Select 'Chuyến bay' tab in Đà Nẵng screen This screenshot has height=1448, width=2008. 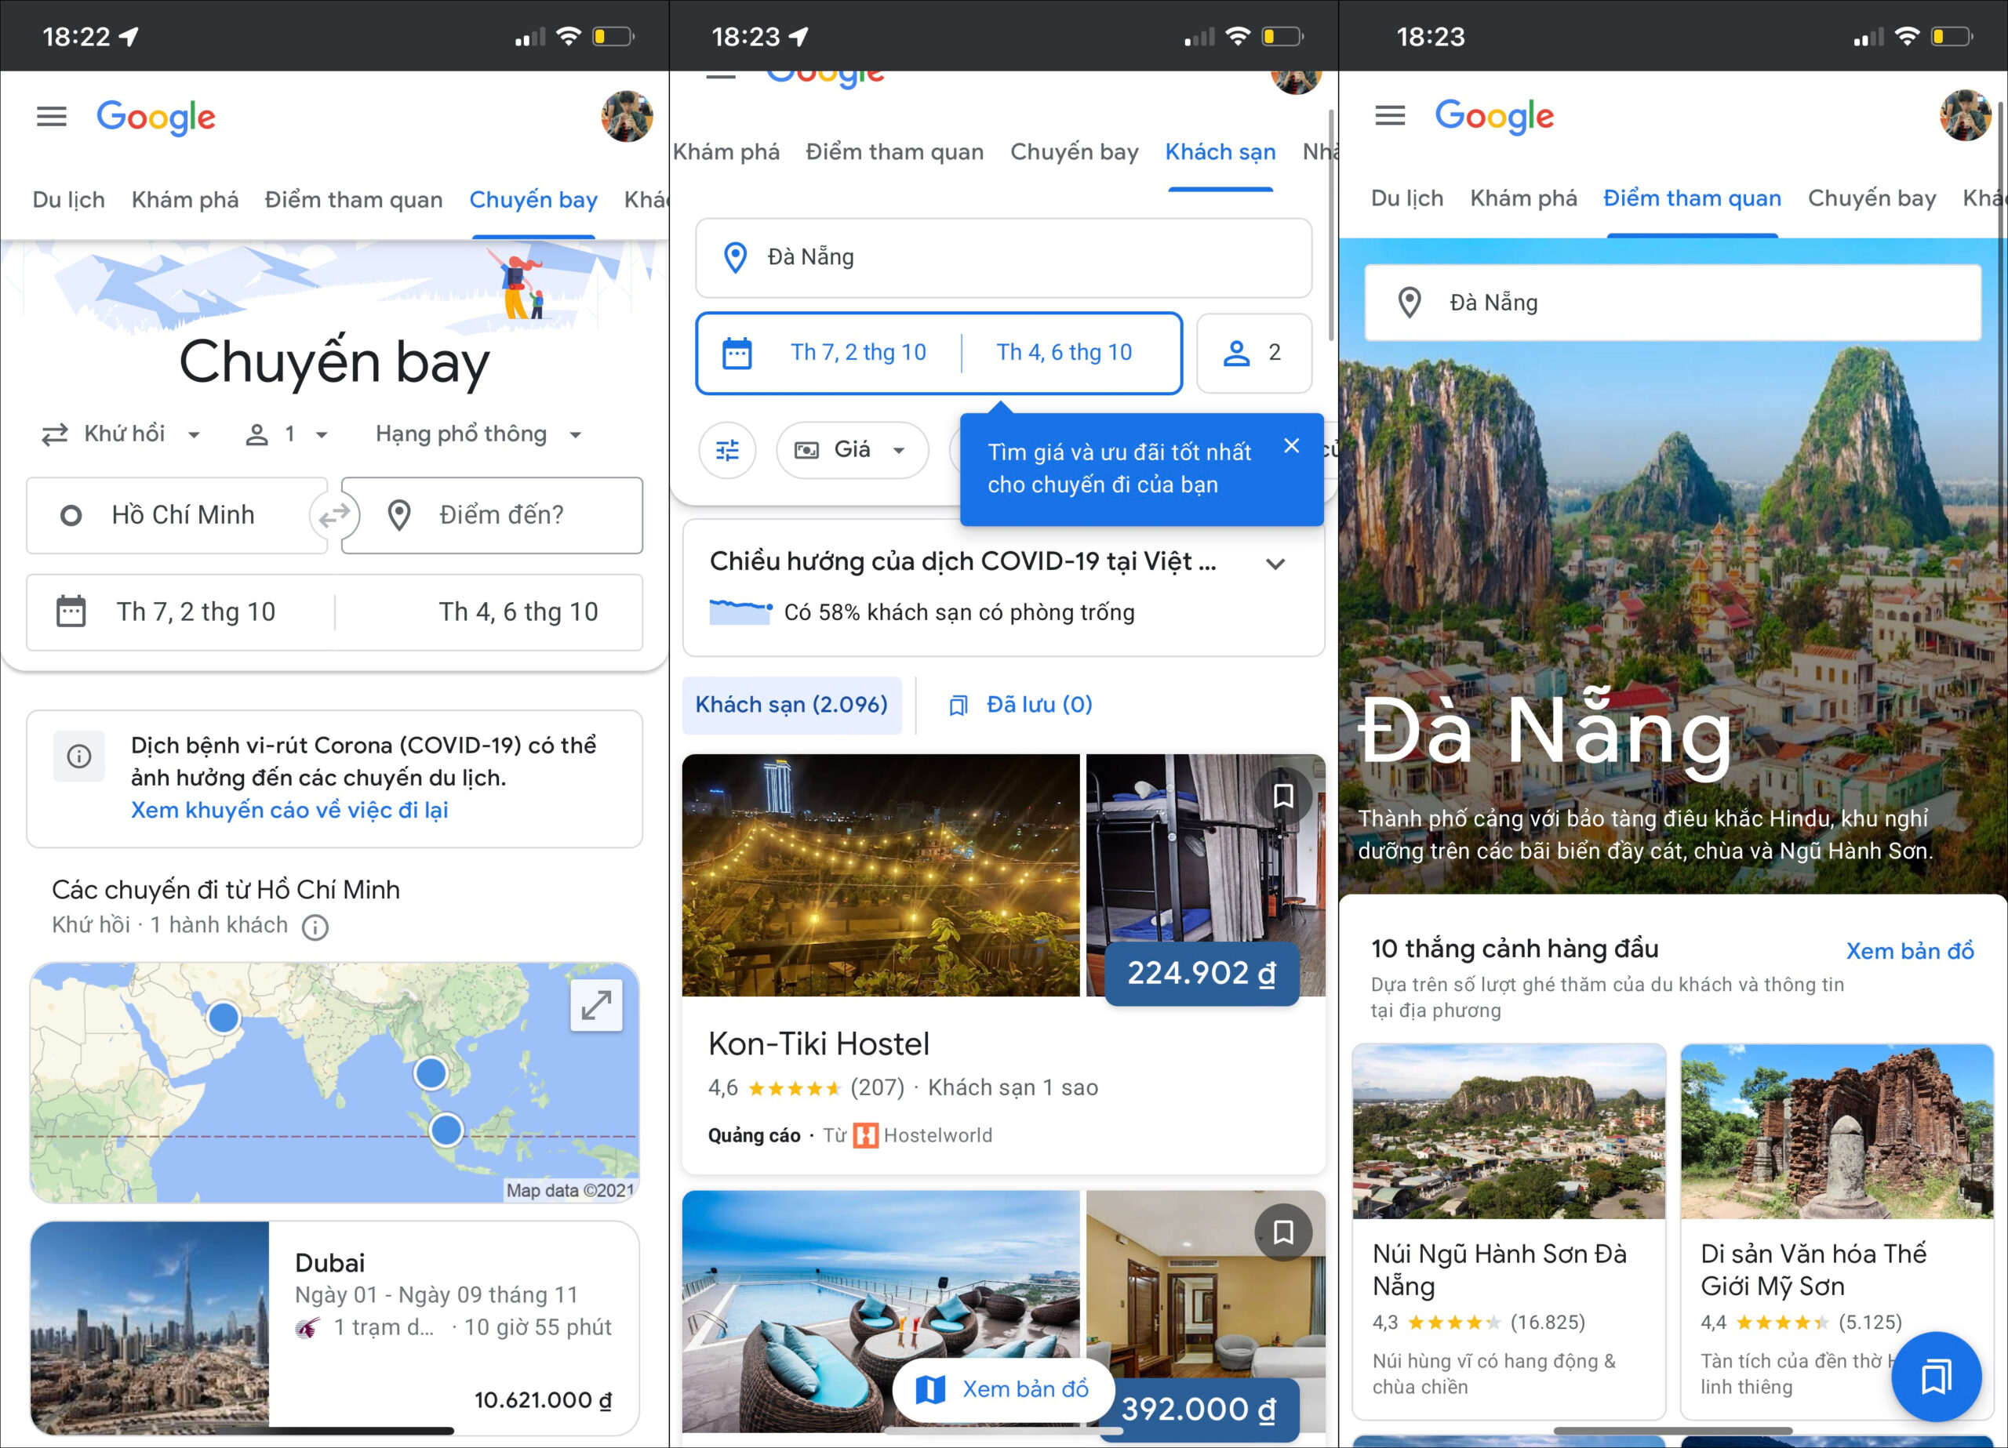1871,198
